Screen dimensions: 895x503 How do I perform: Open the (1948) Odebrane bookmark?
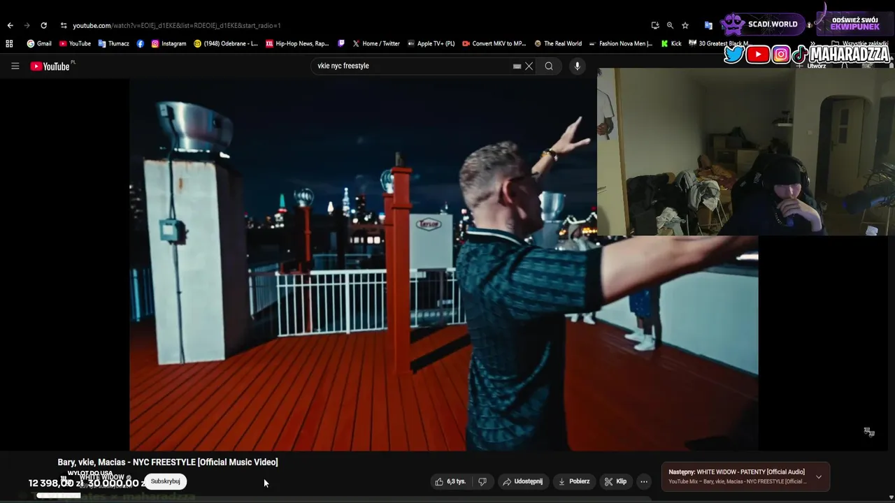point(226,43)
